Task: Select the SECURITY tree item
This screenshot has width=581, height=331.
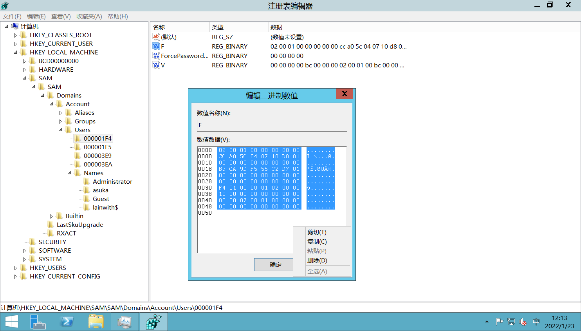Action: click(x=52, y=242)
